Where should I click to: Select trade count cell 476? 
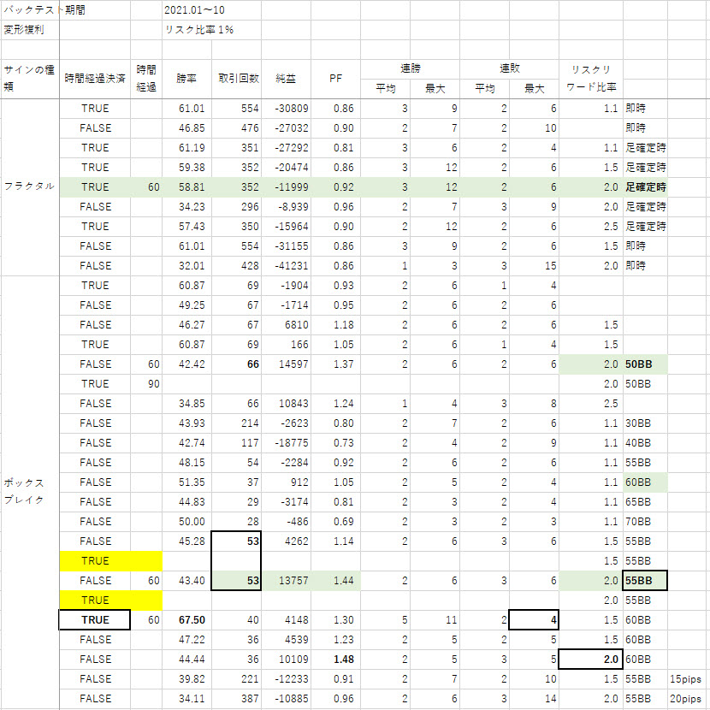[x=236, y=128]
